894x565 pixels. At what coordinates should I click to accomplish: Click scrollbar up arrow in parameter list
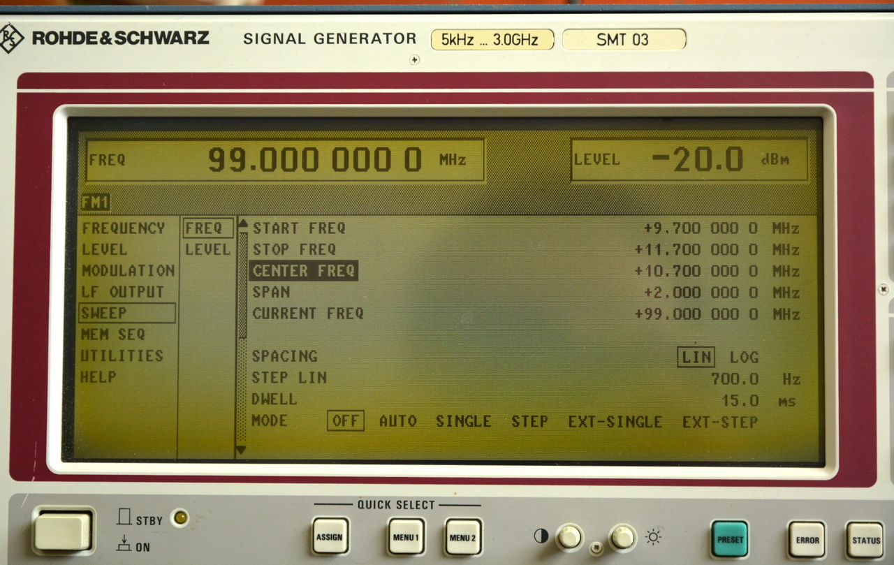point(243,225)
